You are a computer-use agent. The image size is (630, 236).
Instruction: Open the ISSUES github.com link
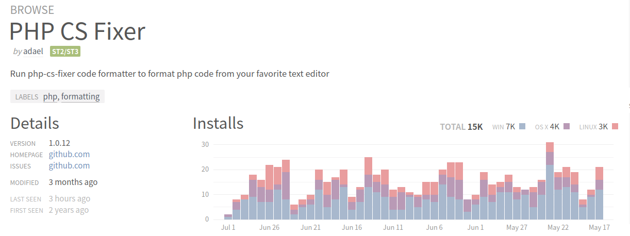(69, 165)
